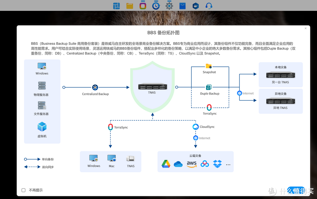Open the gear settings icon in the top toolbar
317x199 pixels.
169,5
